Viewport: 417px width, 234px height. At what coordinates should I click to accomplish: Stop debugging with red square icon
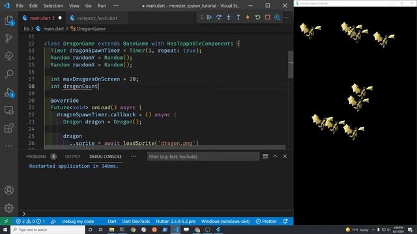267,18
